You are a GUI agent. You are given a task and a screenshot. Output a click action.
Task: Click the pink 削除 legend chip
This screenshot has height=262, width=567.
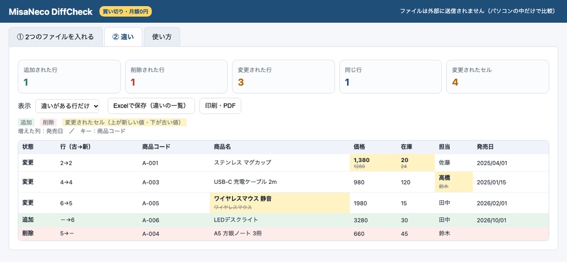coord(48,122)
